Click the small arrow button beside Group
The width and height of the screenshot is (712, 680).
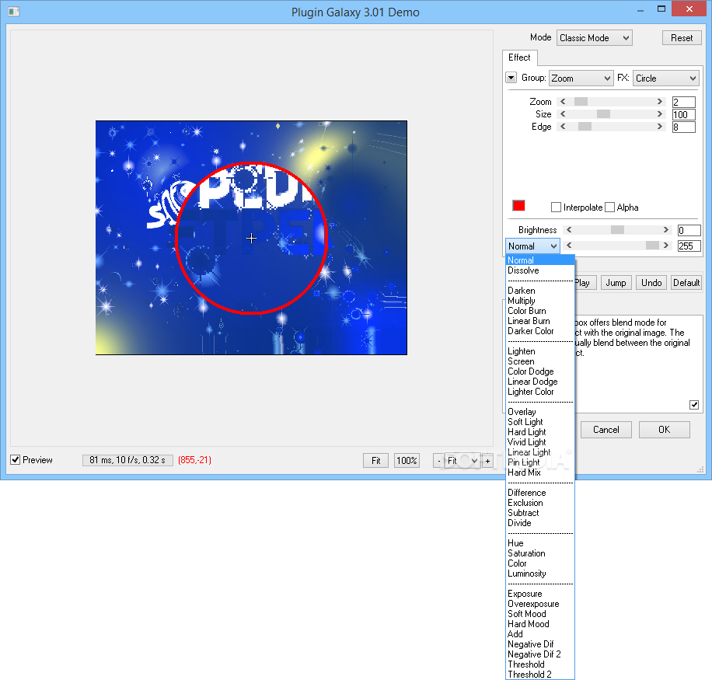pos(511,78)
